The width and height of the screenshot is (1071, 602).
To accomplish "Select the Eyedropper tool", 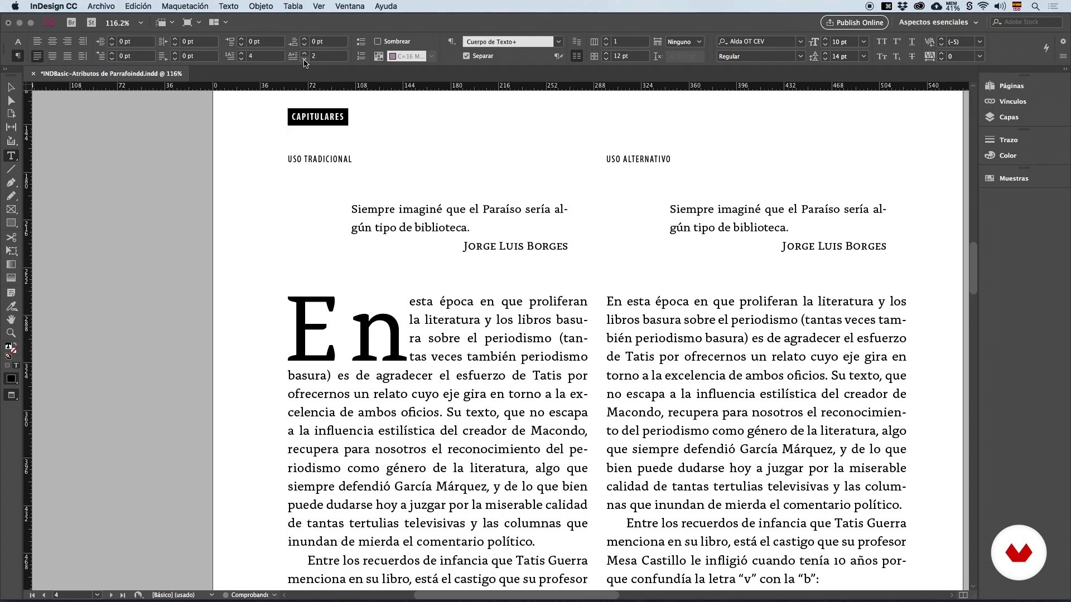I will (x=11, y=306).
